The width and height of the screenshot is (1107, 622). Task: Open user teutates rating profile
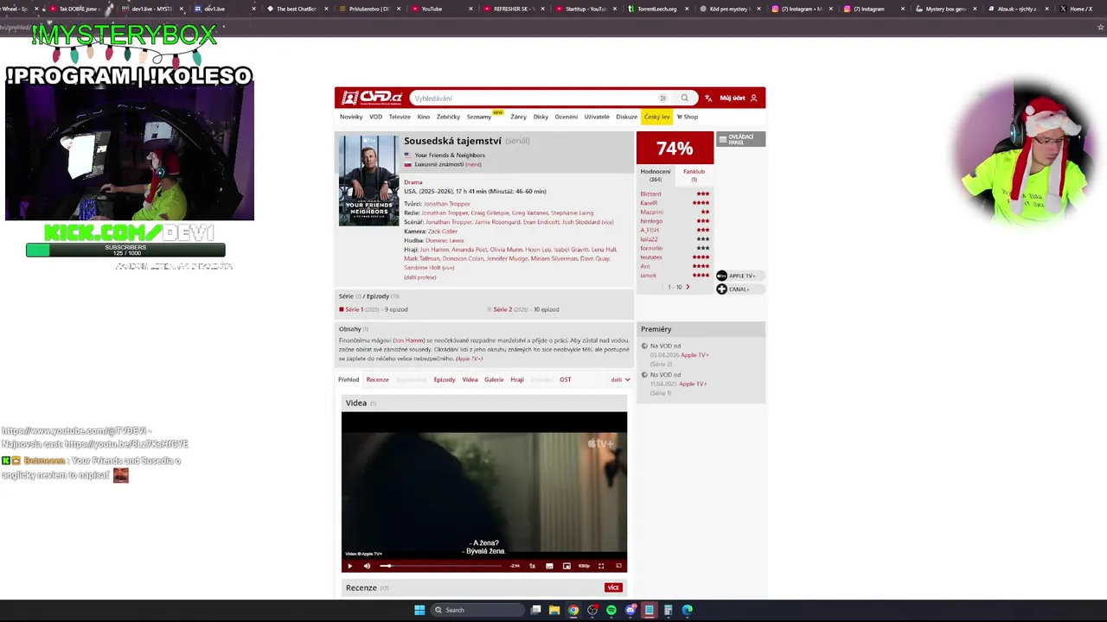[651, 257]
